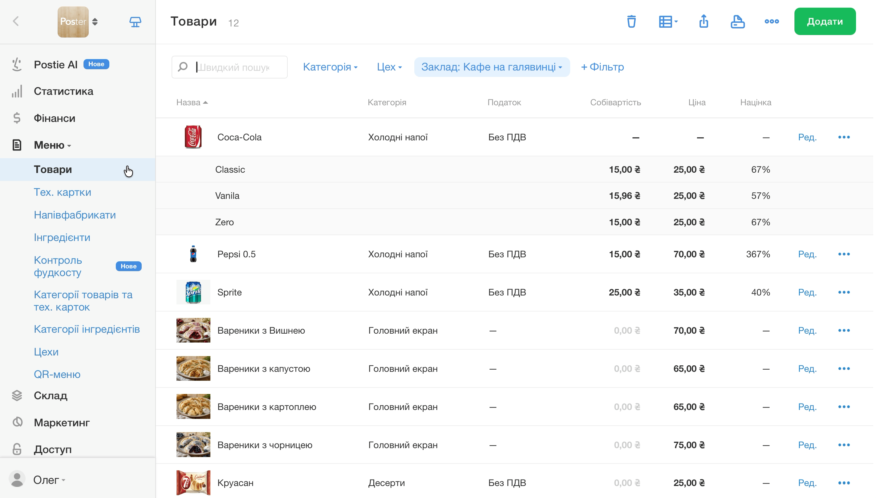Add a new filter with + Фільтр
Viewport: 876px width, 498px height.
coord(602,67)
